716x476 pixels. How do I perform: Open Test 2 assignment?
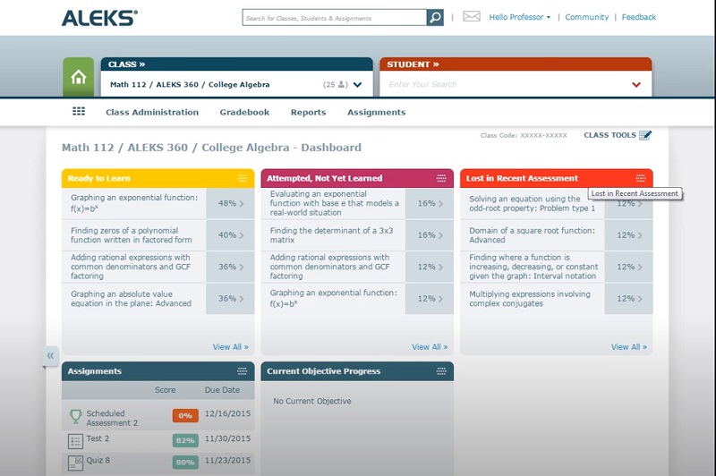click(98, 438)
